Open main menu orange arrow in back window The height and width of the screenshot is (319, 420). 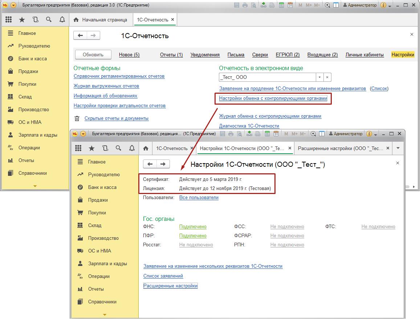tap(13, 5)
